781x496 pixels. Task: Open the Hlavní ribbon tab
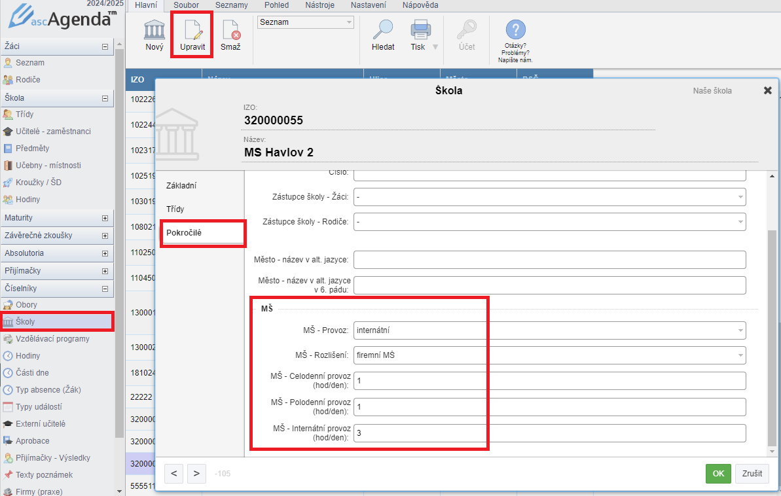[x=146, y=5]
